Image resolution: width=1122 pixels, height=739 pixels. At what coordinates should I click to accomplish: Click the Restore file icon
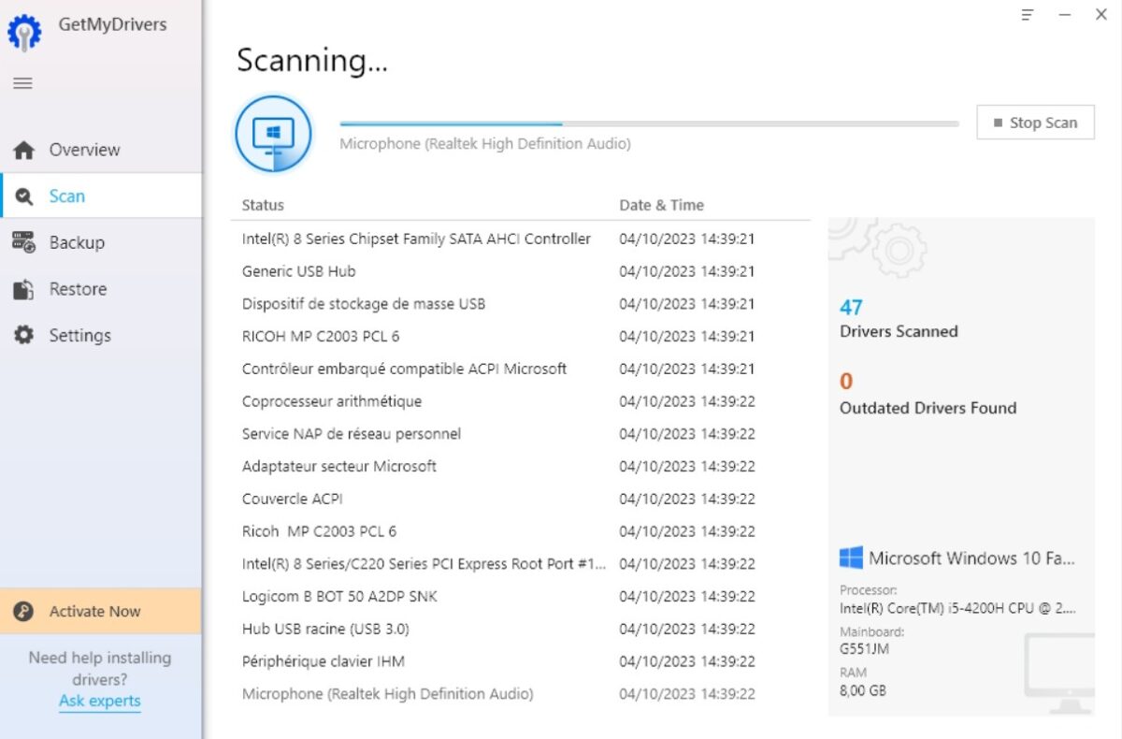click(x=23, y=289)
